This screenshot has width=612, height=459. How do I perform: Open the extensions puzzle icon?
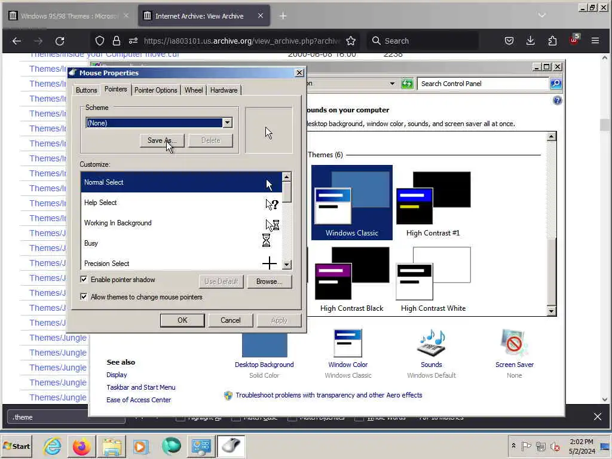(552, 41)
